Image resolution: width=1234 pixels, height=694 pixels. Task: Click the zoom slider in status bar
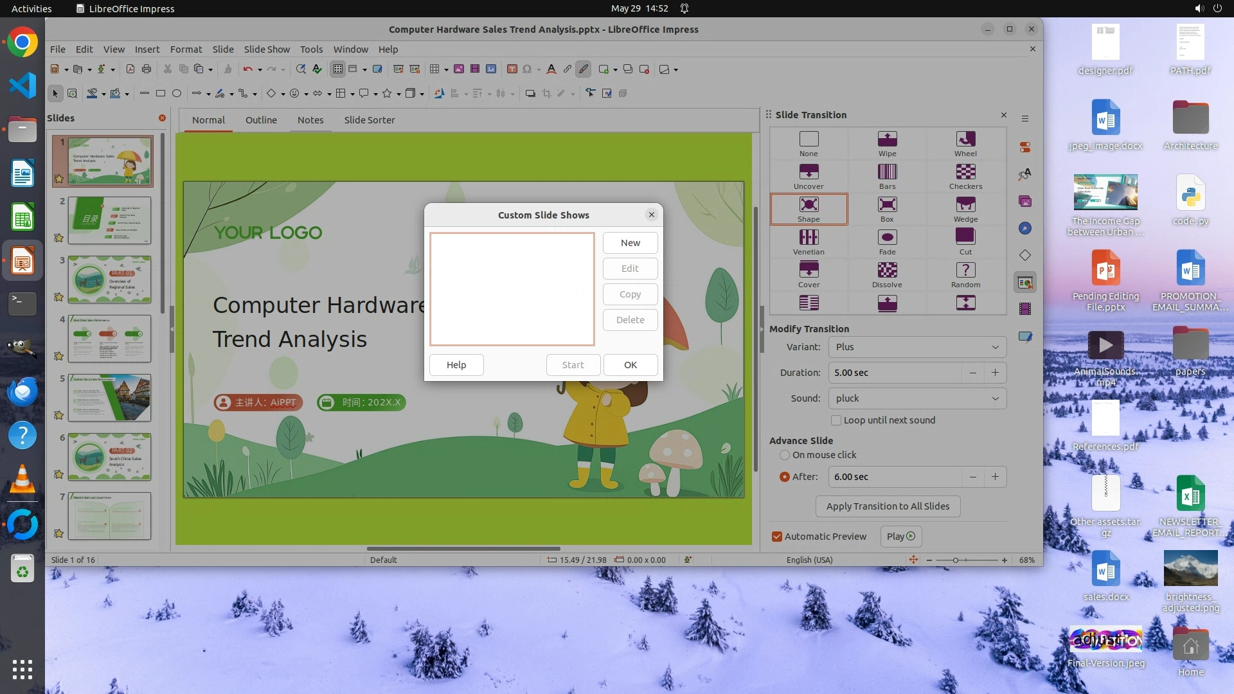(x=956, y=560)
